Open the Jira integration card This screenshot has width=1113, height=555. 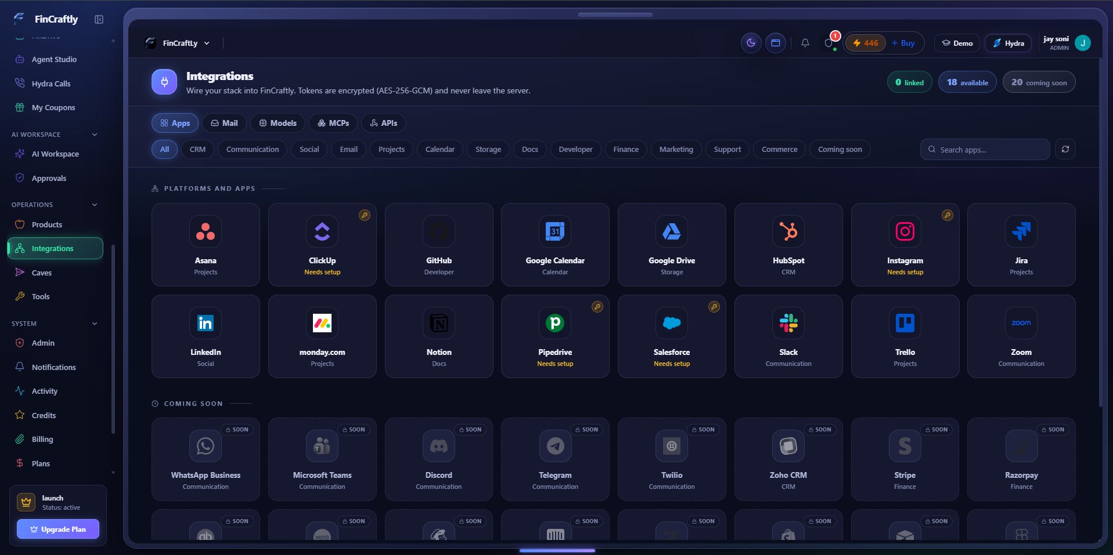point(1021,245)
